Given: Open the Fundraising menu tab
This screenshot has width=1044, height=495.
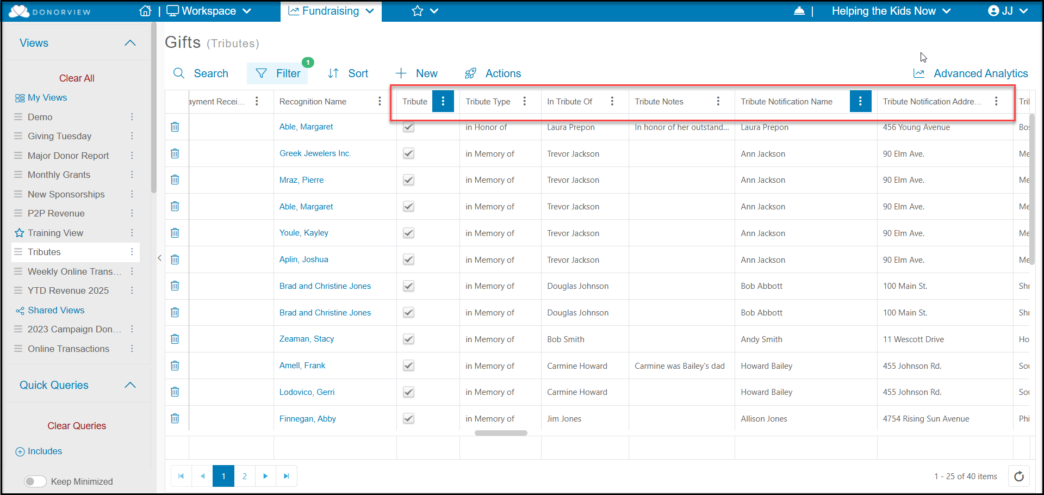Looking at the screenshot, I should 331,11.
